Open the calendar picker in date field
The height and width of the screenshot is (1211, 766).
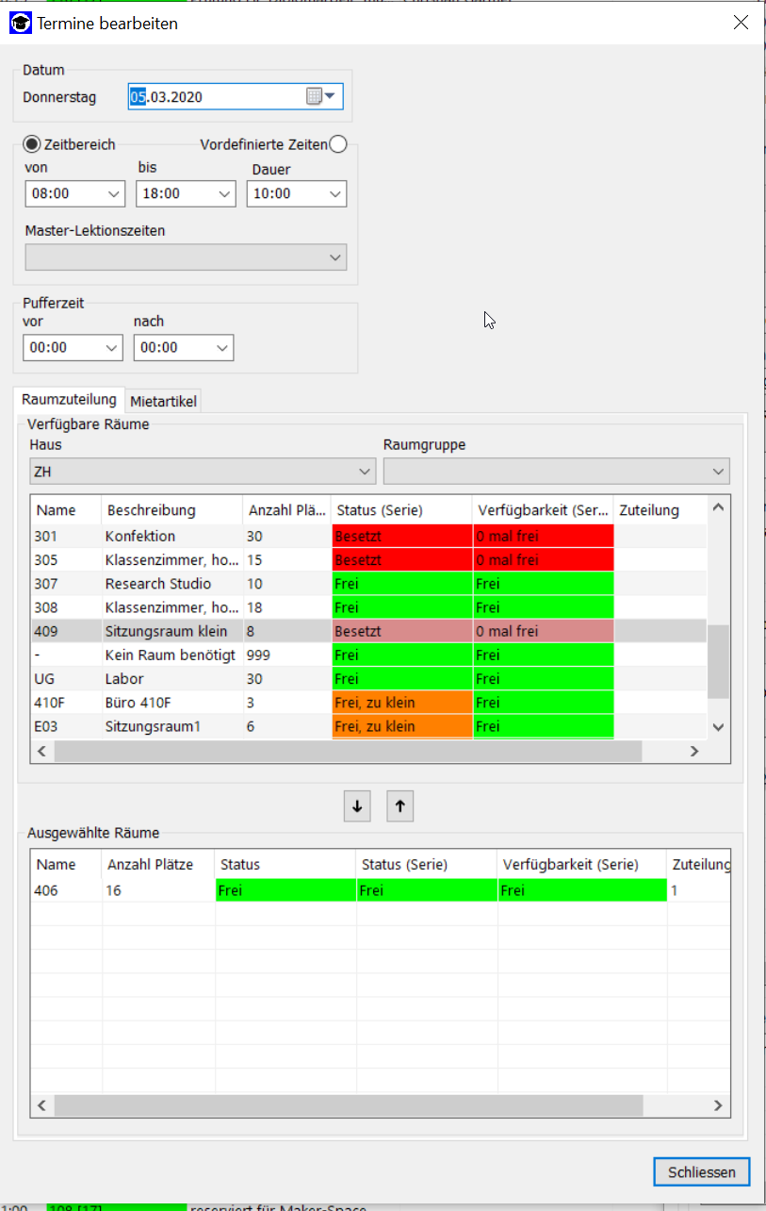click(x=320, y=96)
